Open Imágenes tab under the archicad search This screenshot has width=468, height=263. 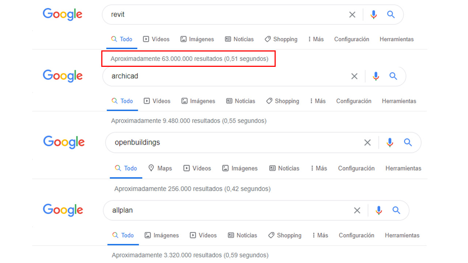coord(198,101)
